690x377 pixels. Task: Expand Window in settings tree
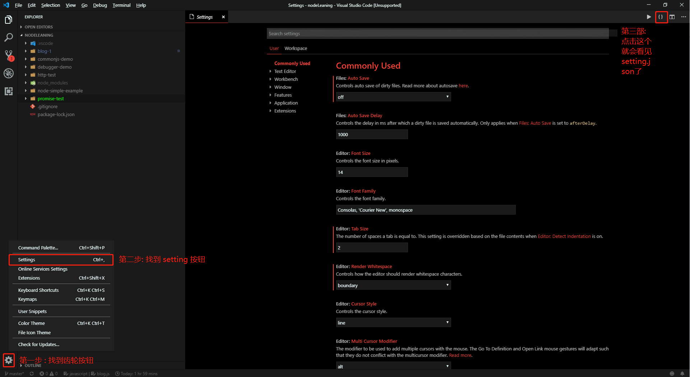click(x=270, y=87)
